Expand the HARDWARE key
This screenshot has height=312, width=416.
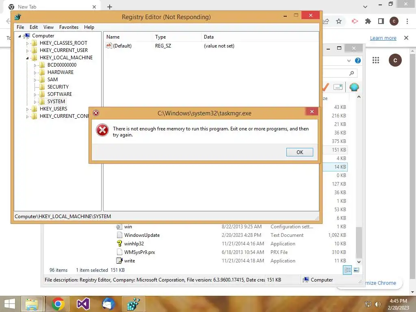[35, 72]
